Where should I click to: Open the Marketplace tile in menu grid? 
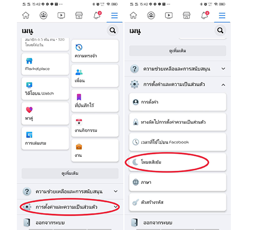pos(45,64)
